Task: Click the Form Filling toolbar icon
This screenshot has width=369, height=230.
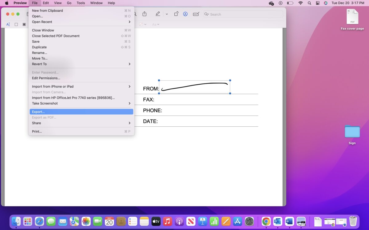Action: click(x=196, y=14)
